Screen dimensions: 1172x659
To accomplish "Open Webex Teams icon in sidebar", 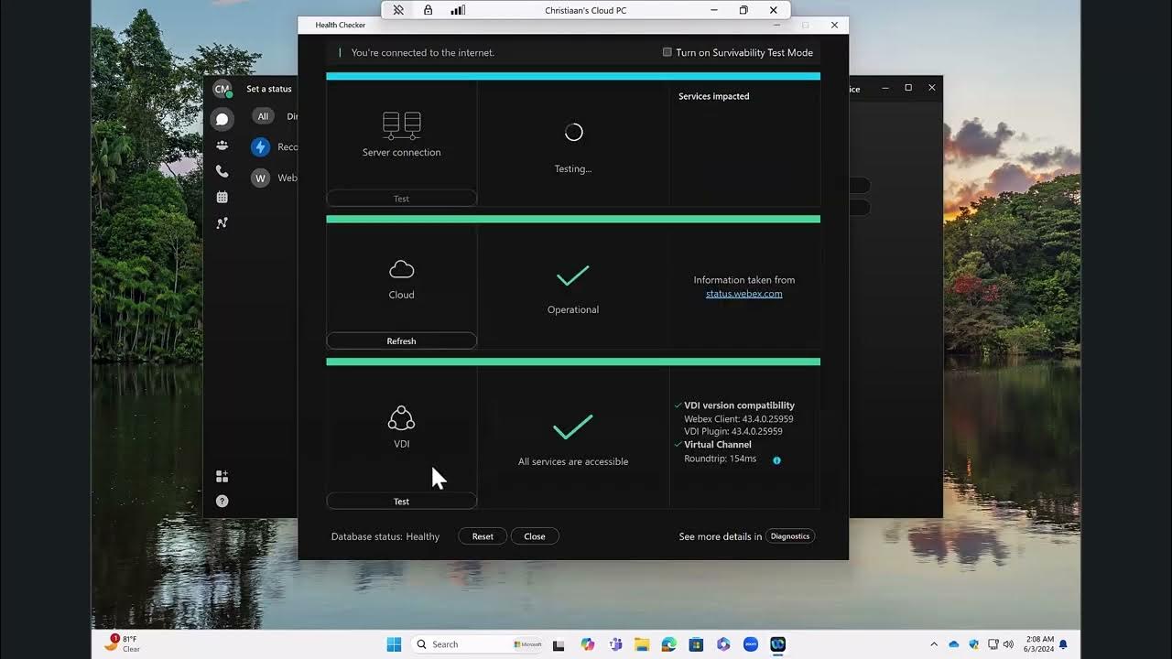I will pos(222,146).
